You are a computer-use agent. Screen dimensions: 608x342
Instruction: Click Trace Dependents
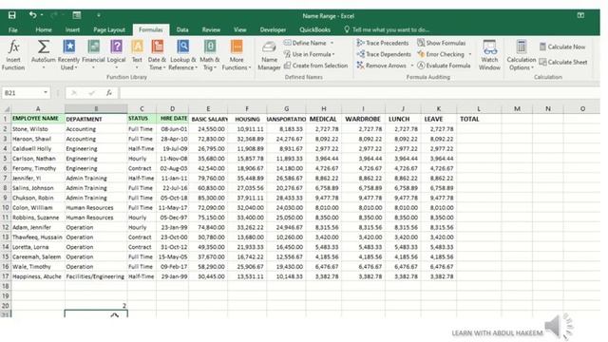coord(384,54)
